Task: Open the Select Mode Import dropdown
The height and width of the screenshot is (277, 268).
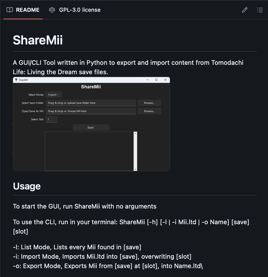Action: (54, 95)
